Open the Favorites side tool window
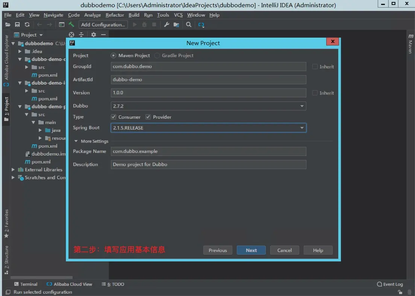 point(6,224)
